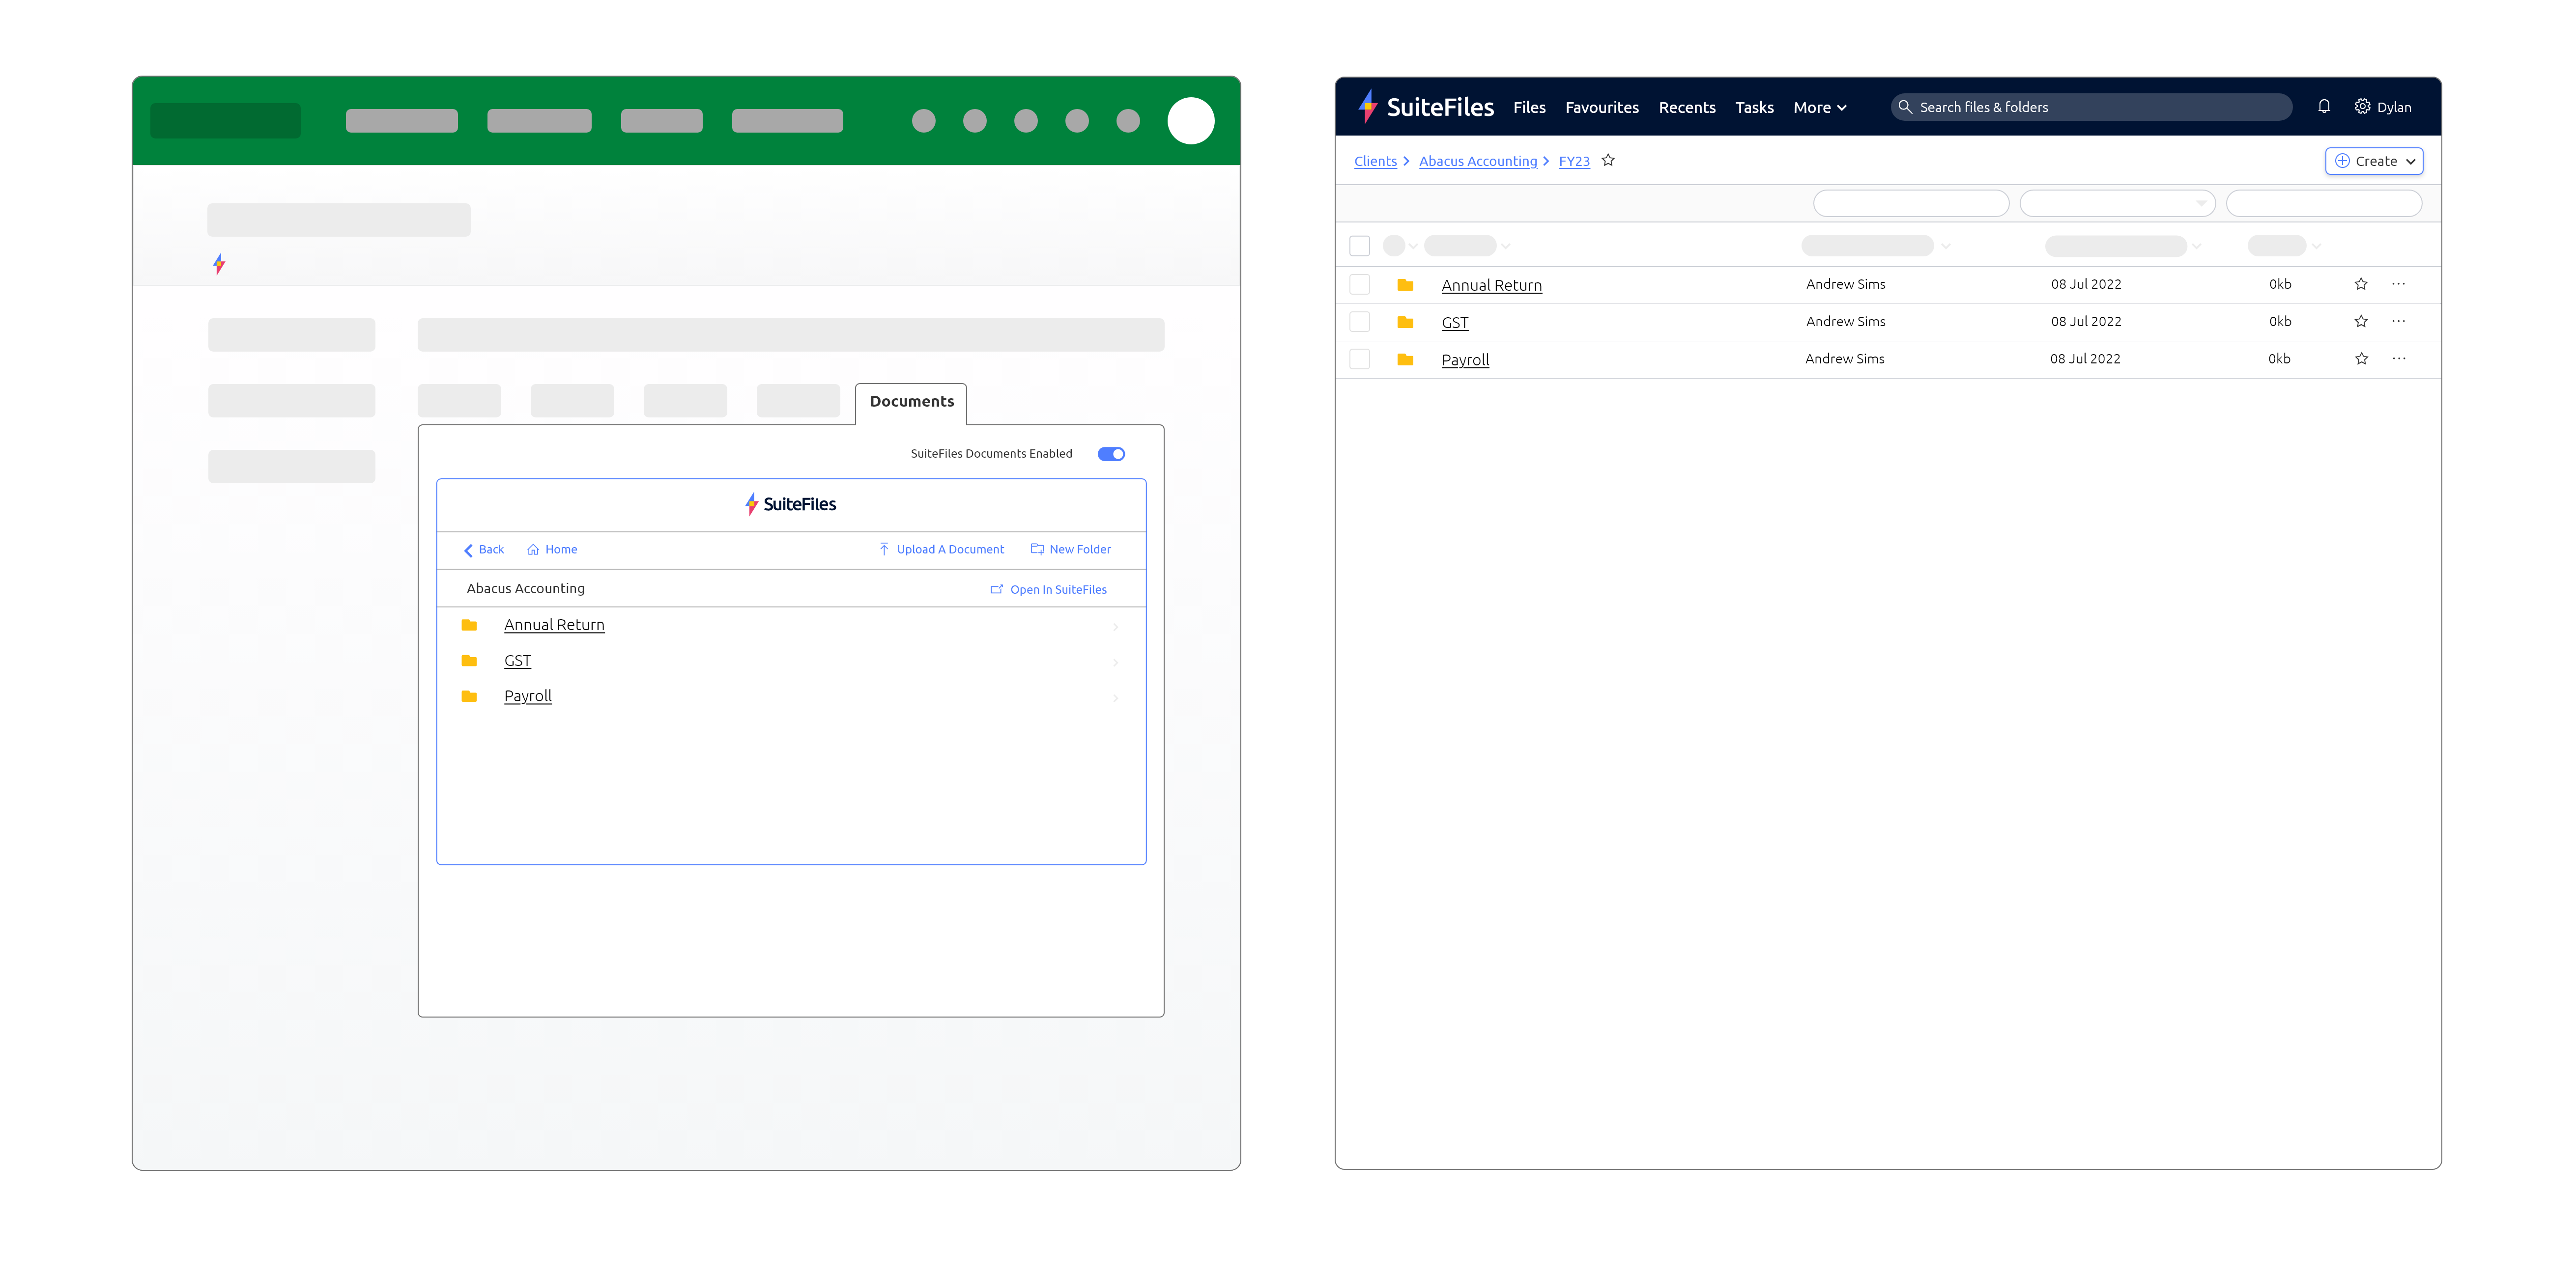Check the Annual Return row checkbox
2576x1268 pixels.
1360,284
